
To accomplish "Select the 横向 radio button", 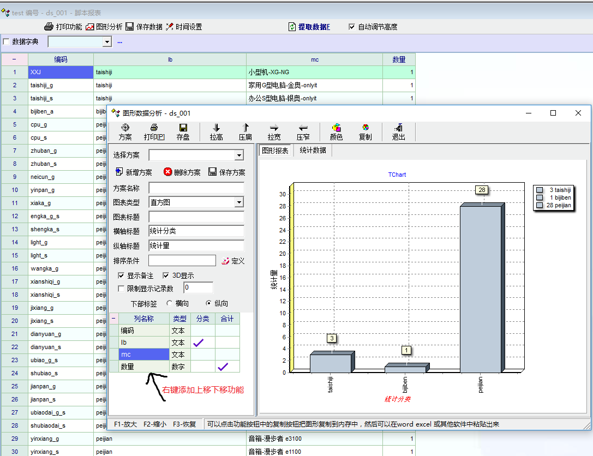I will (170, 303).
